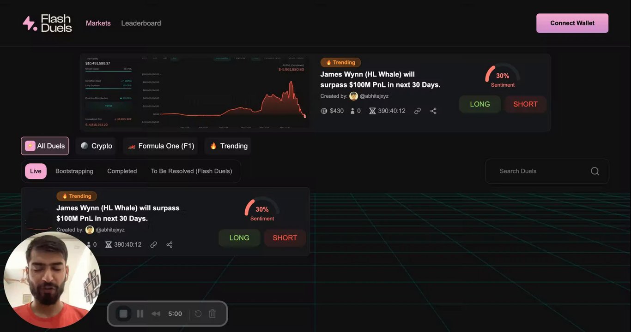Viewport: 631px width, 332px height.
Task: Click LONG on the featured banner duel
Action: point(480,104)
